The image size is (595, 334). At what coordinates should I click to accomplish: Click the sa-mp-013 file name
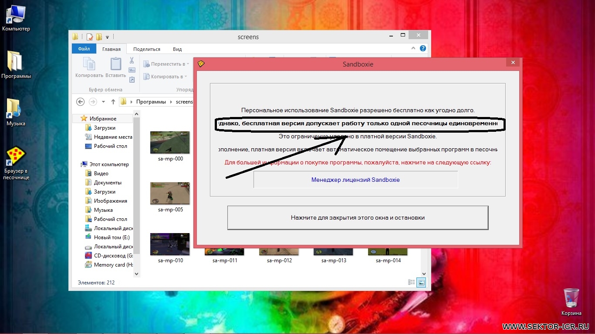pyautogui.click(x=334, y=261)
